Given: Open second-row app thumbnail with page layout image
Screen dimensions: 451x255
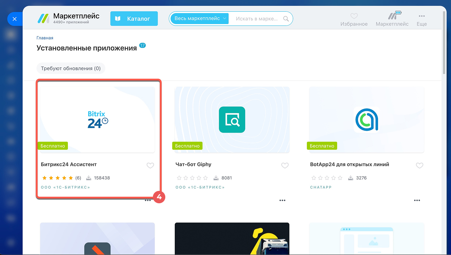Looking at the screenshot, I should pos(367,239).
